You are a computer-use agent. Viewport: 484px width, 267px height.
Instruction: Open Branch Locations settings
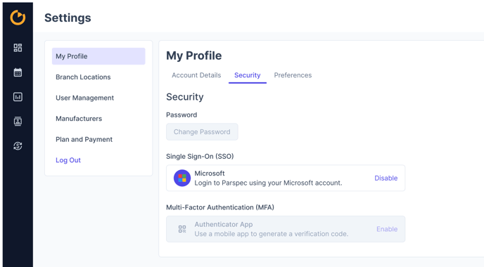83,77
